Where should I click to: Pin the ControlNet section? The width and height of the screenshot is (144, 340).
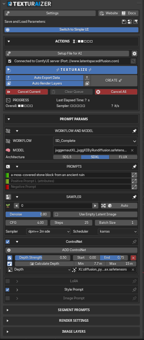click(135, 242)
